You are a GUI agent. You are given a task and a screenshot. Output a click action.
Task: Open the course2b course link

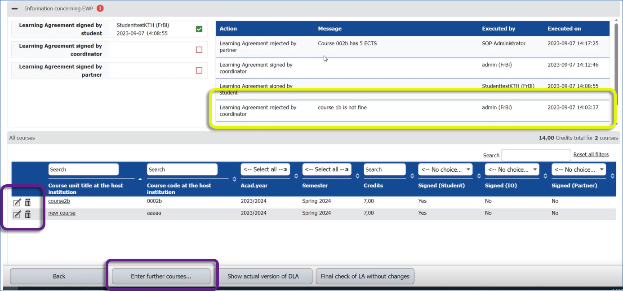click(59, 201)
